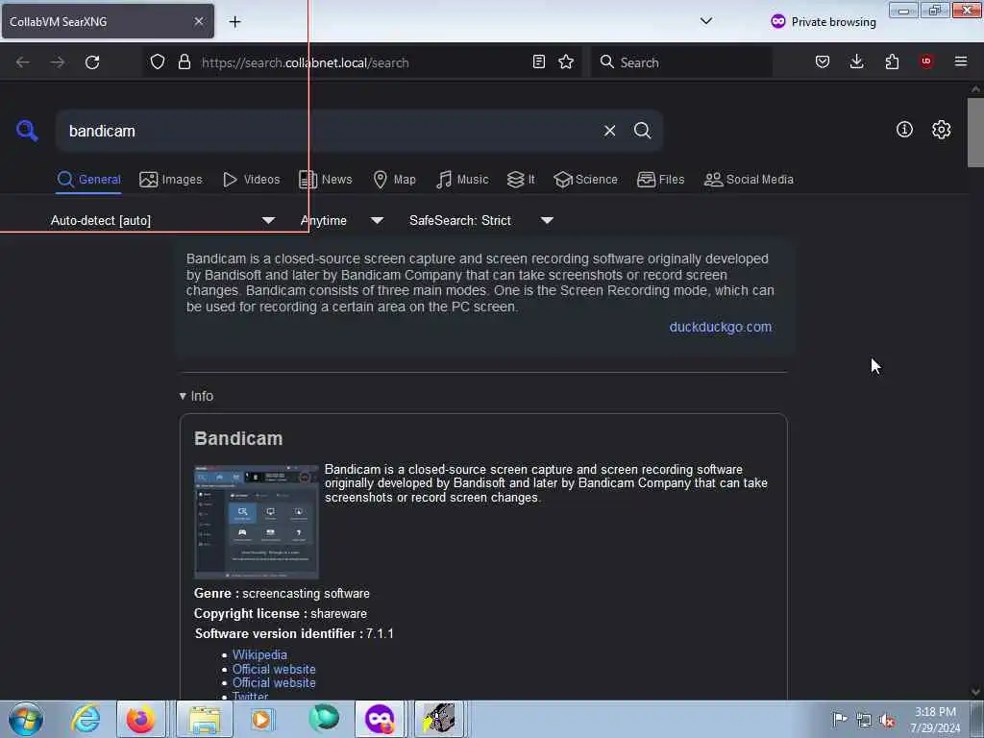Switch to private browsing taskbar window
984x738 pixels.
tap(380, 719)
